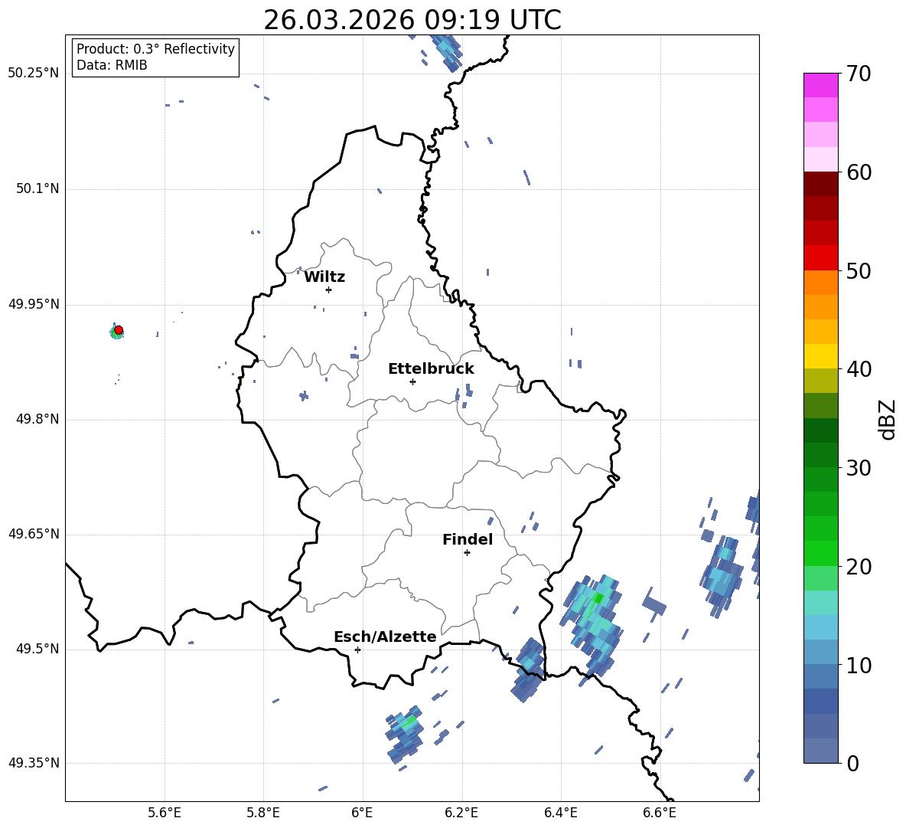Pick the slate blue swatch above 0 dBZ
This screenshot has height=828, width=906.
tap(820, 751)
